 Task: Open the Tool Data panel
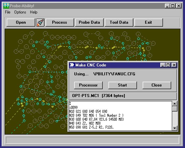point(119,22)
